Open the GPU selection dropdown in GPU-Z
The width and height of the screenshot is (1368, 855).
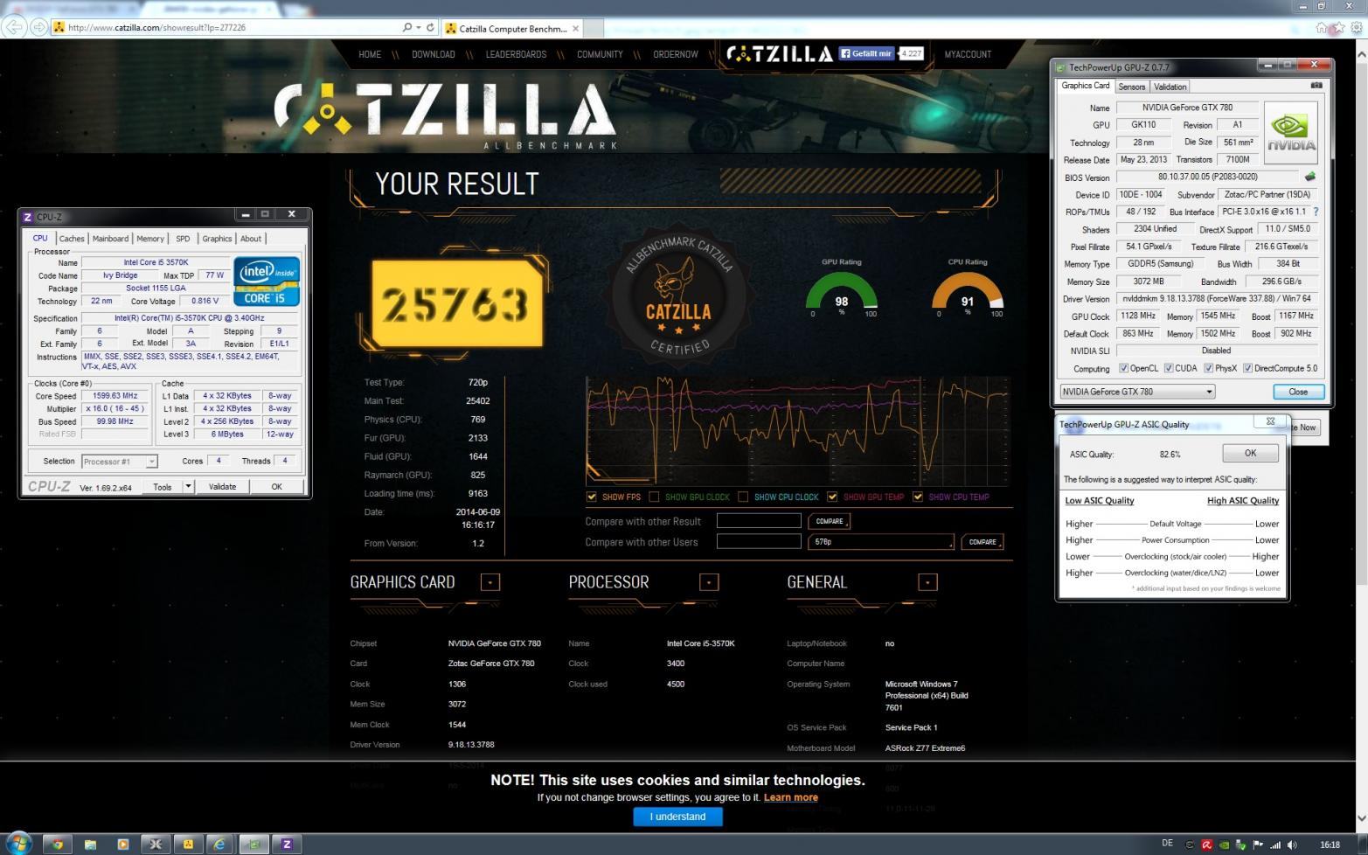tap(1137, 392)
